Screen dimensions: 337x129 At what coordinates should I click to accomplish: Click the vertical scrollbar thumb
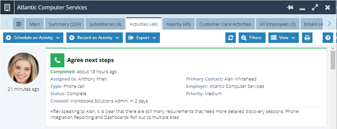pyautogui.click(x=333, y=60)
